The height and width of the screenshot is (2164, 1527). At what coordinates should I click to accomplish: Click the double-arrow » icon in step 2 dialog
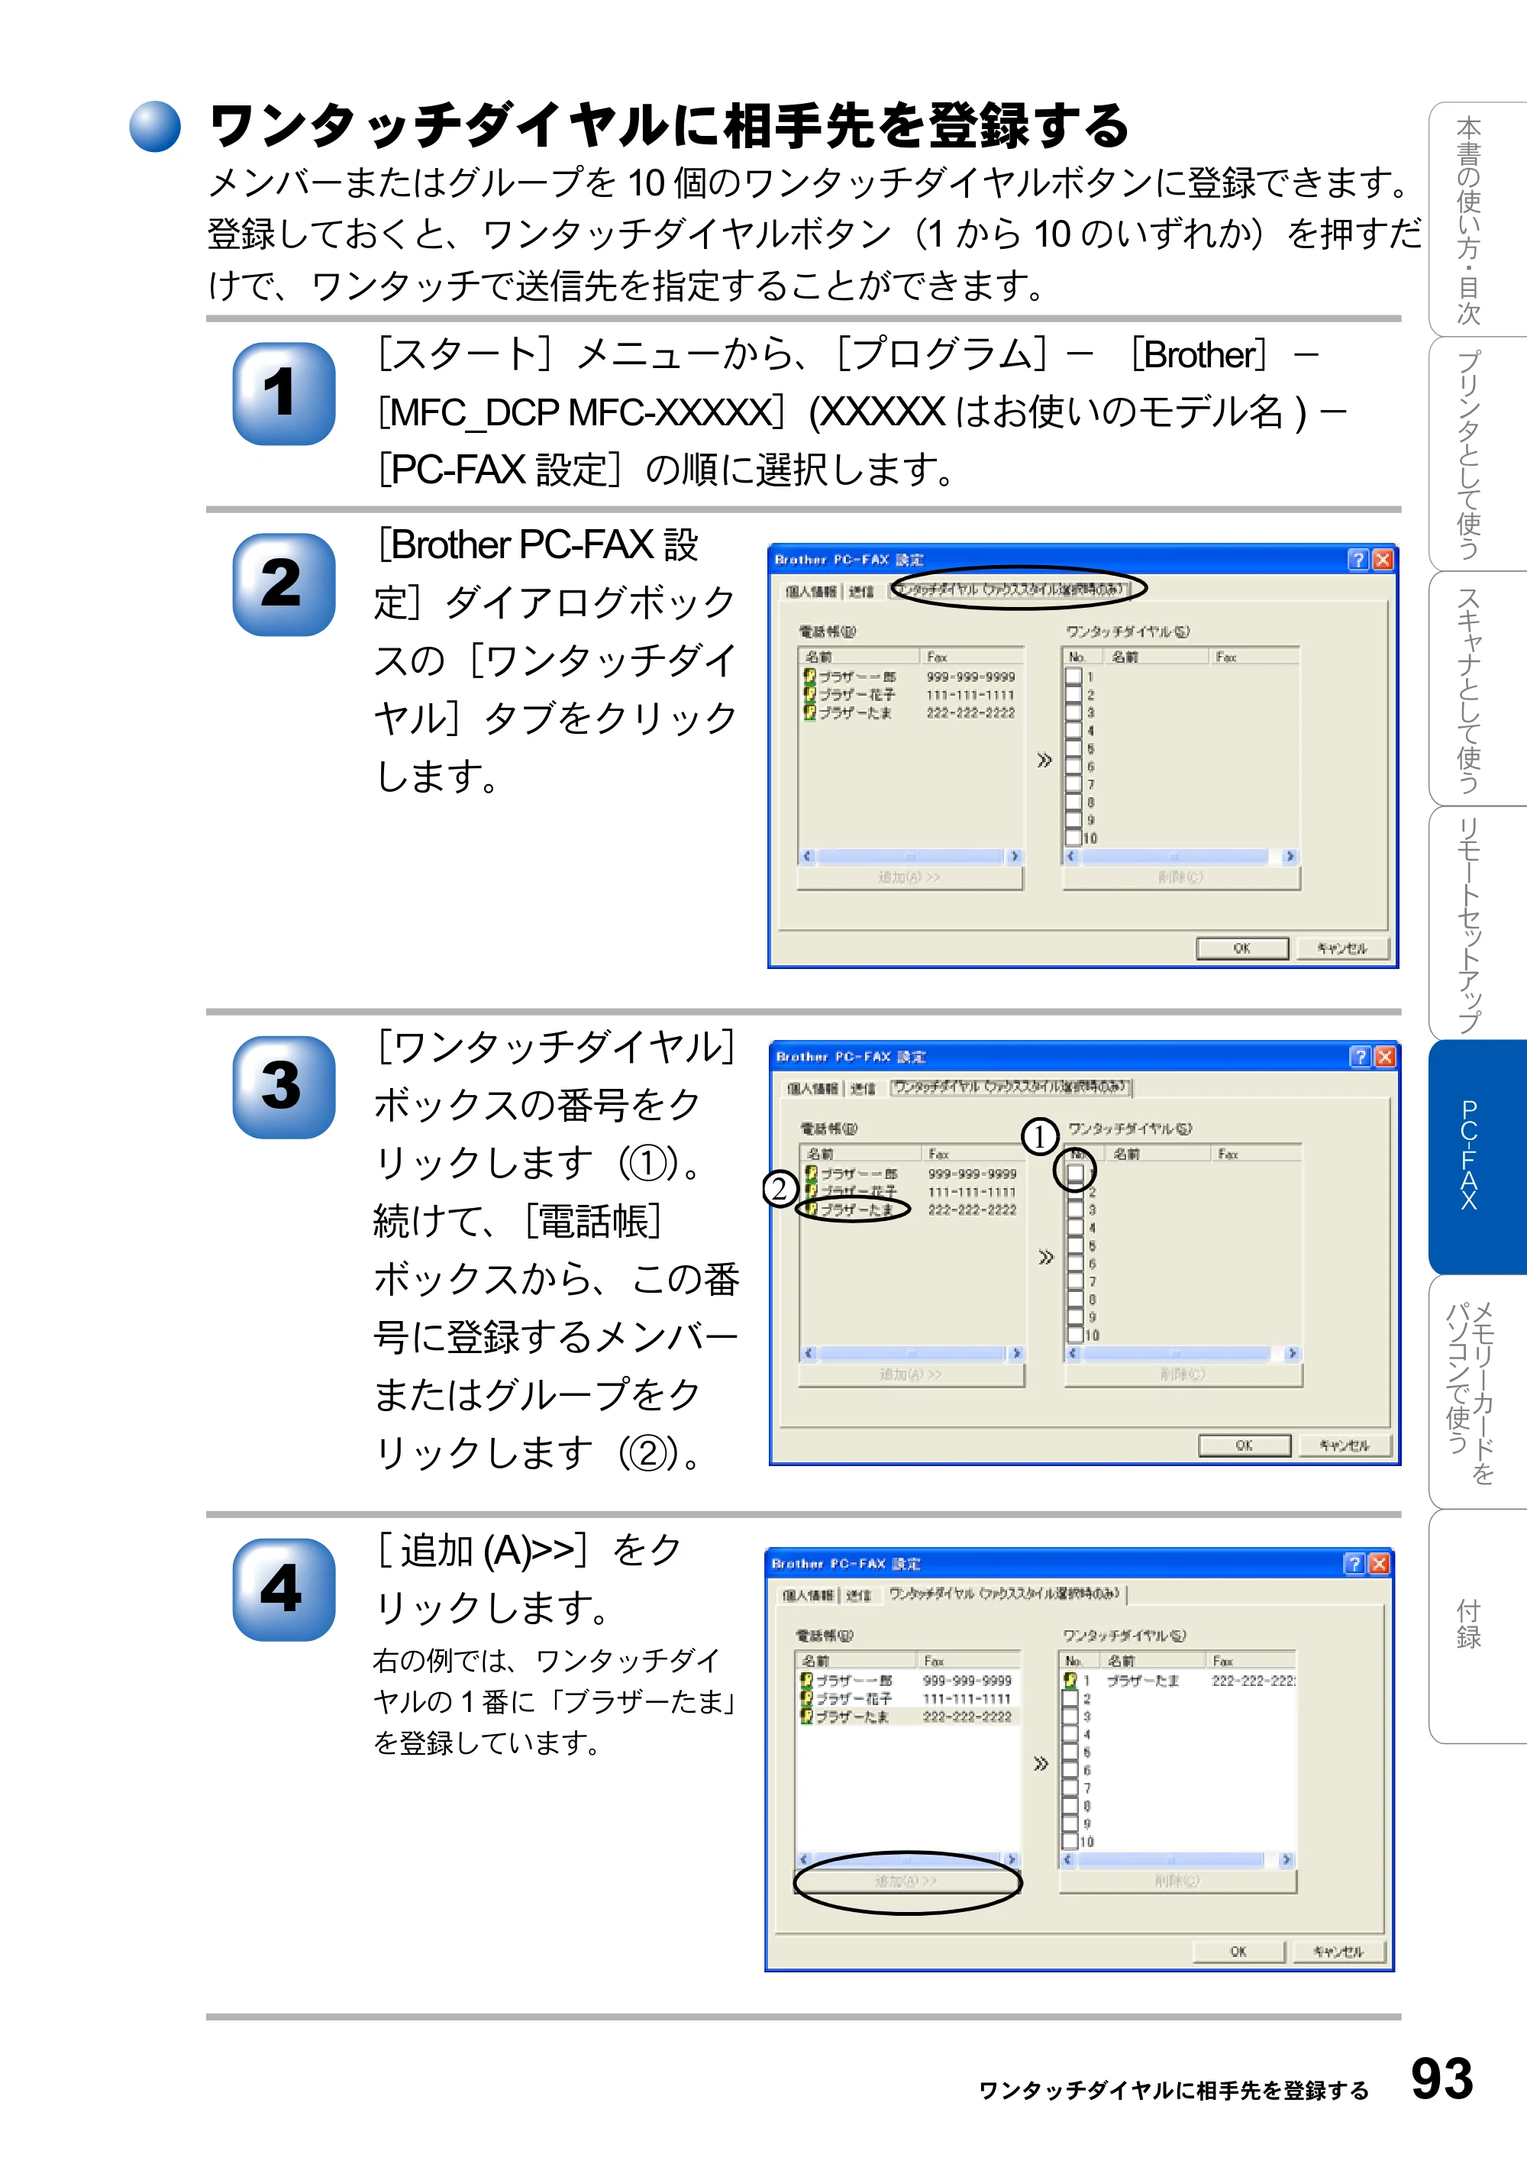(1044, 760)
